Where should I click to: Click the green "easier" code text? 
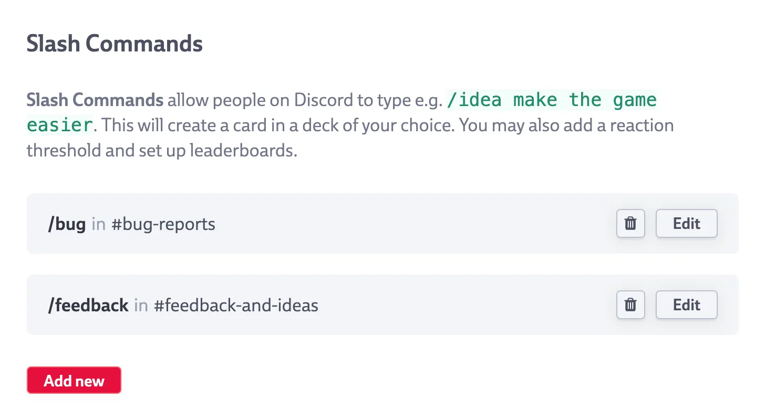point(60,125)
